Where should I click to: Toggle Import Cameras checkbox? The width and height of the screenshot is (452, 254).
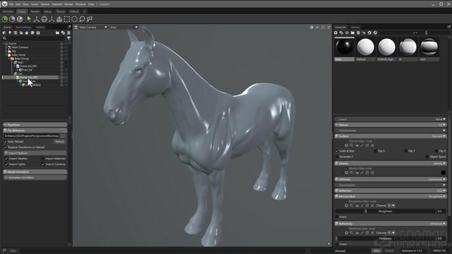(x=43, y=164)
